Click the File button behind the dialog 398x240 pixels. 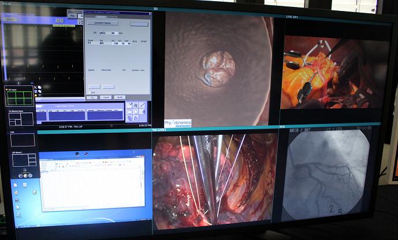coord(73,16)
